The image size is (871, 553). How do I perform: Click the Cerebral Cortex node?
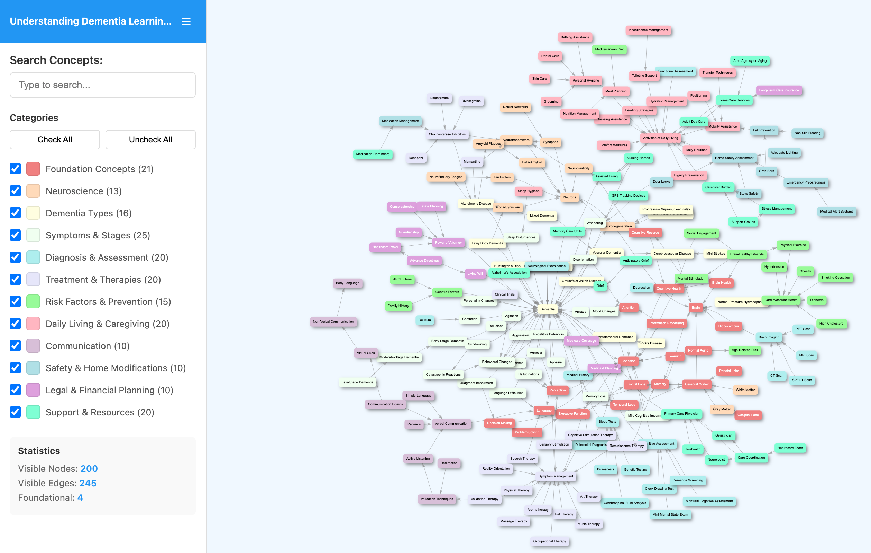click(x=696, y=384)
